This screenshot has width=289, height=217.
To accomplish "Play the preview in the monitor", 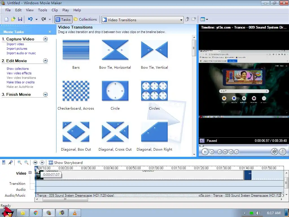I will click(205, 152).
